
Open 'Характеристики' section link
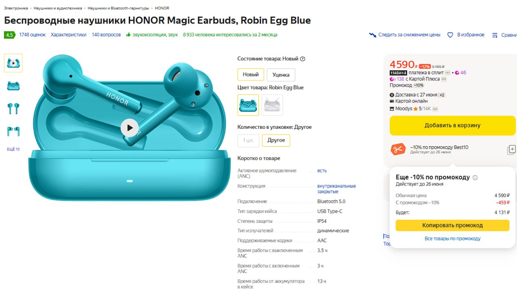(68, 35)
